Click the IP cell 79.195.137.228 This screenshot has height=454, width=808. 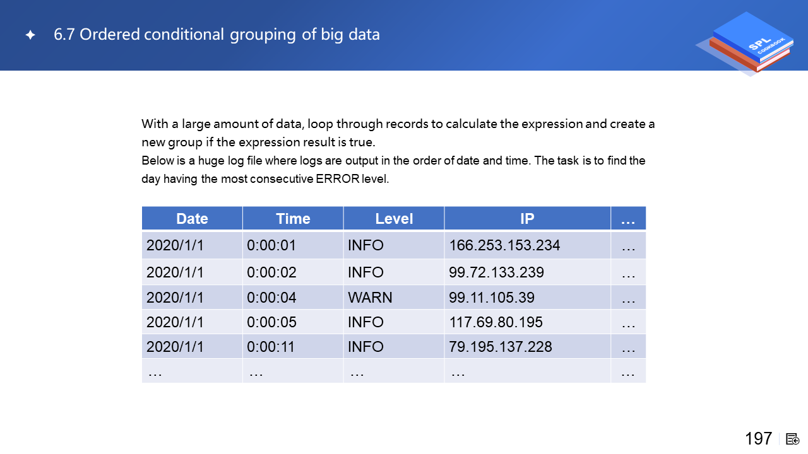[x=500, y=347]
